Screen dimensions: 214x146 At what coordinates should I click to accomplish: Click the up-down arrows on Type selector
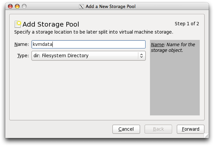pos(142,56)
